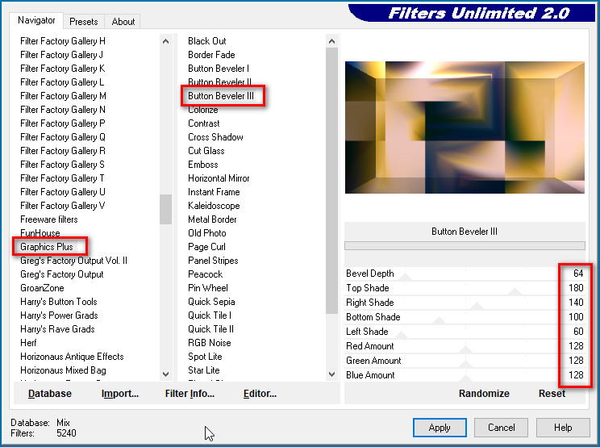Open the About tab
The height and width of the screenshot is (447, 600).
click(x=123, y=22)
